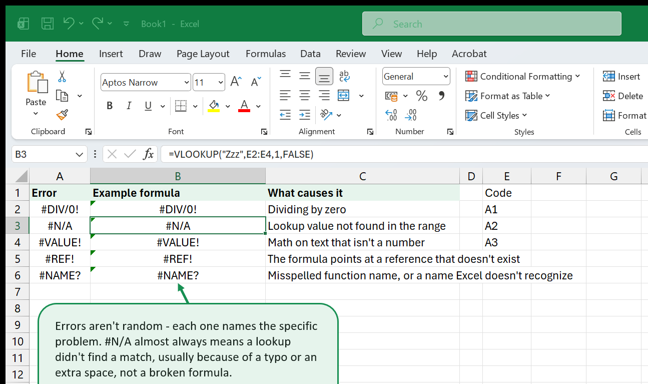Click the Wrap Text icon
This screenshot has width=648, height=384.
344,76
